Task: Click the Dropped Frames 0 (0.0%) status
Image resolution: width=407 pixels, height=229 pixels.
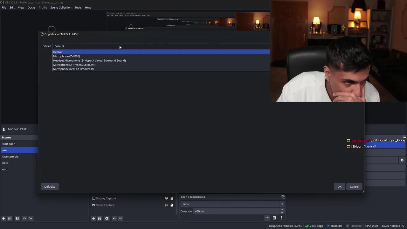Action: pos(285,226)
